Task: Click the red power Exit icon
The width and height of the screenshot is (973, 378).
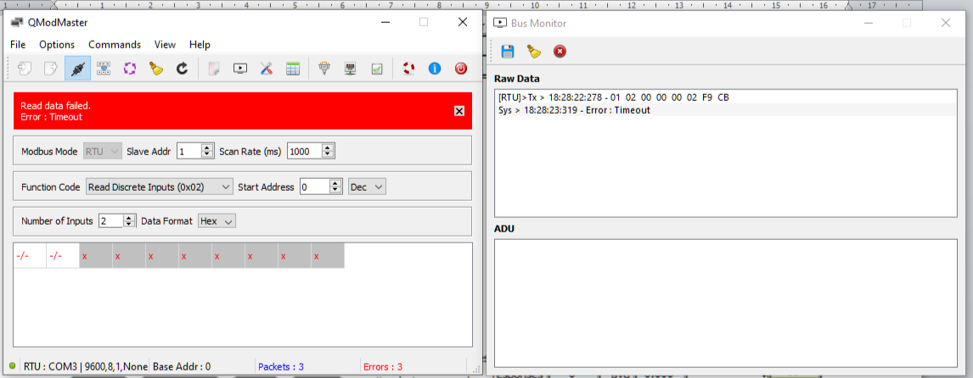Action: coord(461,69)
